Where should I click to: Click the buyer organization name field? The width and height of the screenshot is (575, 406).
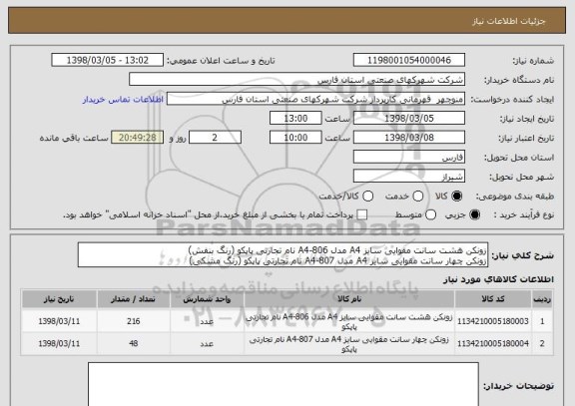pos(297,80)
